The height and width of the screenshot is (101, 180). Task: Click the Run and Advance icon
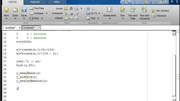pos(144,9)
